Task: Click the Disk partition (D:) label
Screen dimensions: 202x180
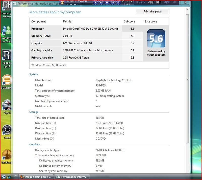Action: pos(45,128)
